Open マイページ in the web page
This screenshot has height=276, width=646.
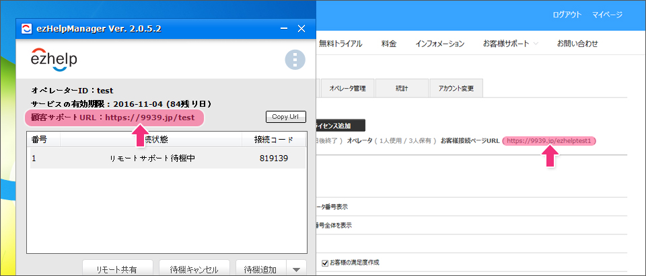click(x=607, y=15)
